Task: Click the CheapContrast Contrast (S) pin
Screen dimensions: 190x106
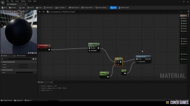Action: (x=137, y=62)
